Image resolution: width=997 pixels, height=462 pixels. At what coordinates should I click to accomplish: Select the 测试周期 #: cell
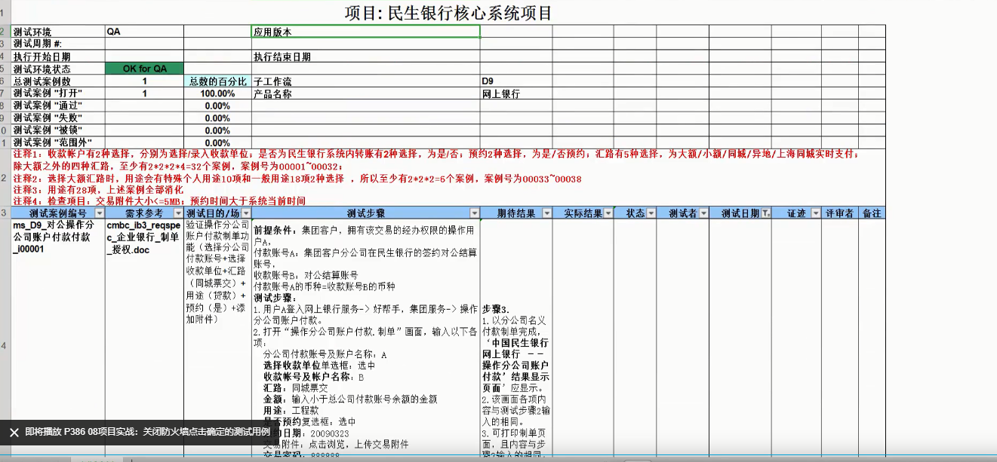tap(58, 44)
